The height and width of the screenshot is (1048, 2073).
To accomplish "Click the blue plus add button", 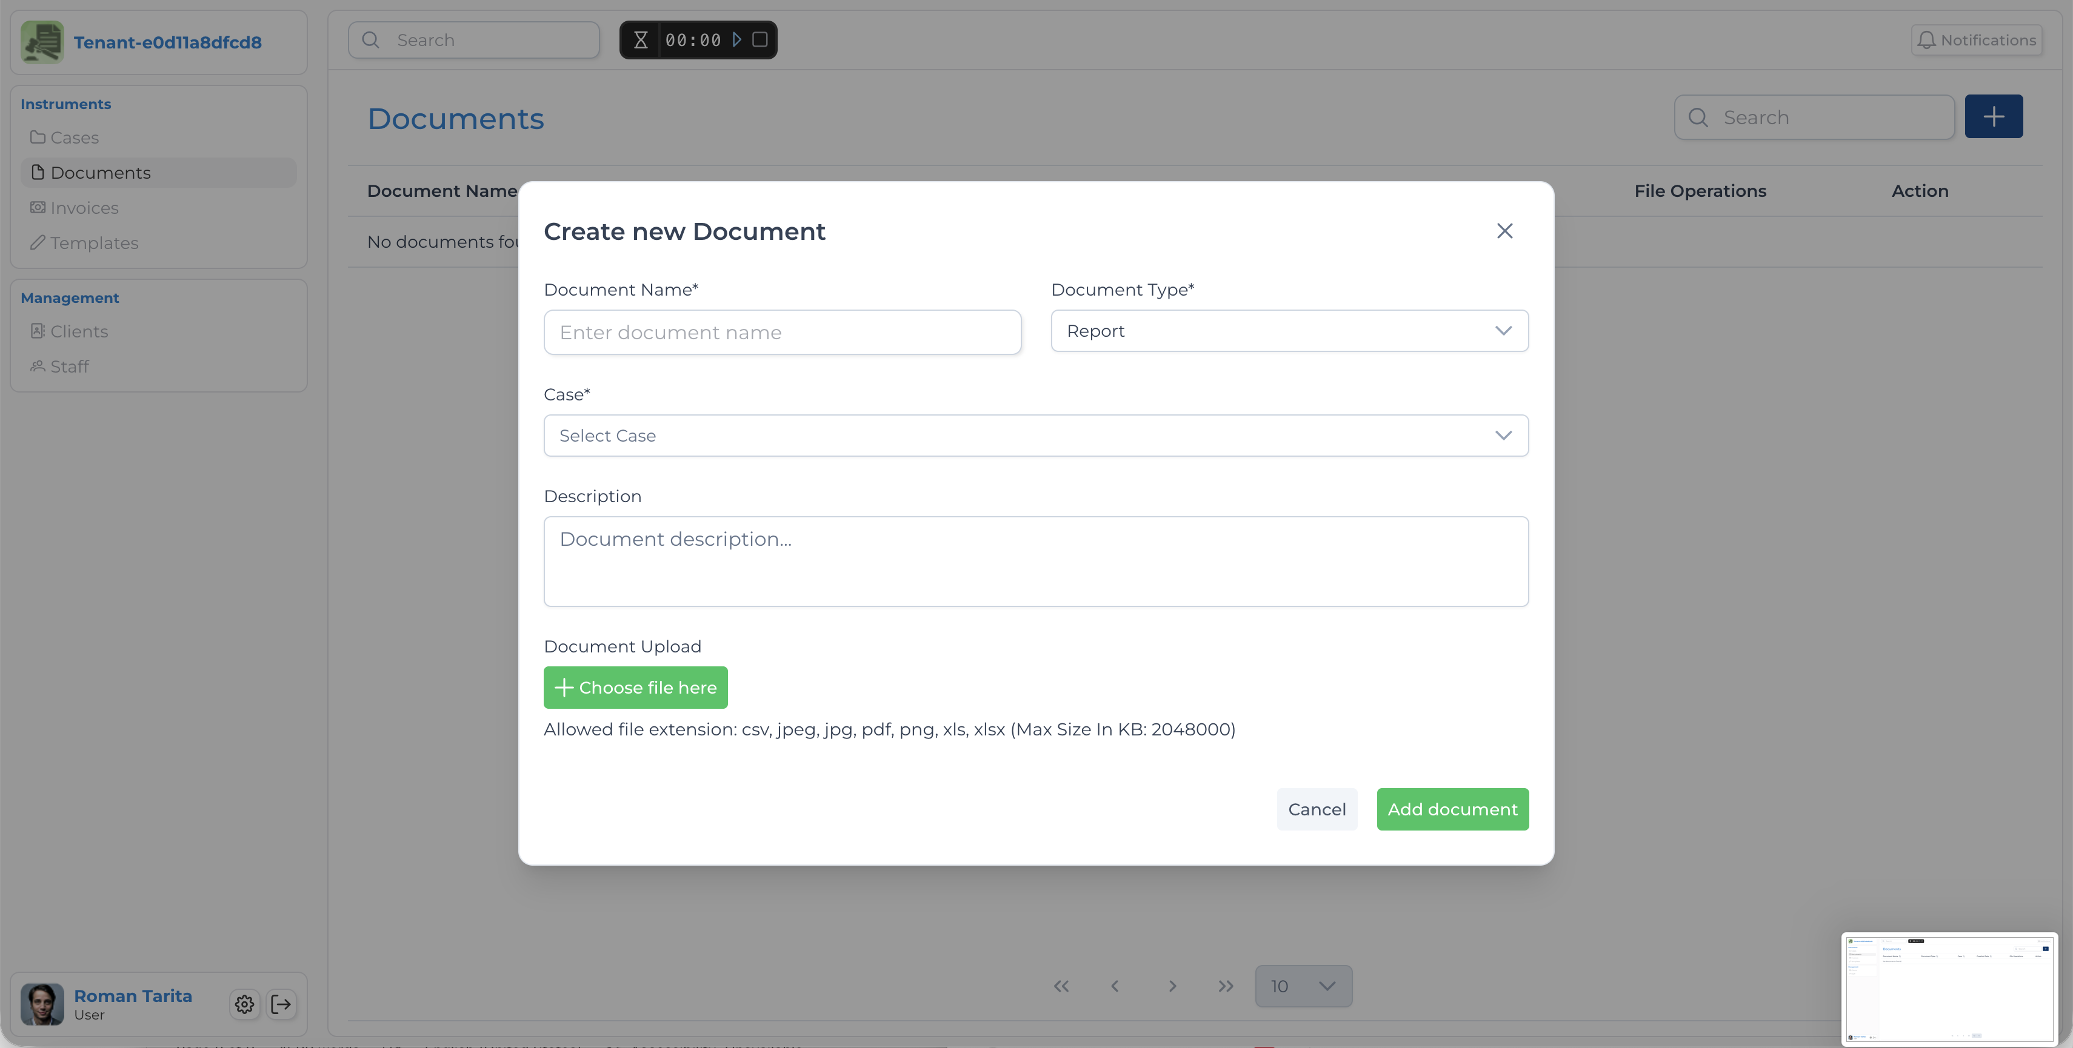I will pos(1994,117).
